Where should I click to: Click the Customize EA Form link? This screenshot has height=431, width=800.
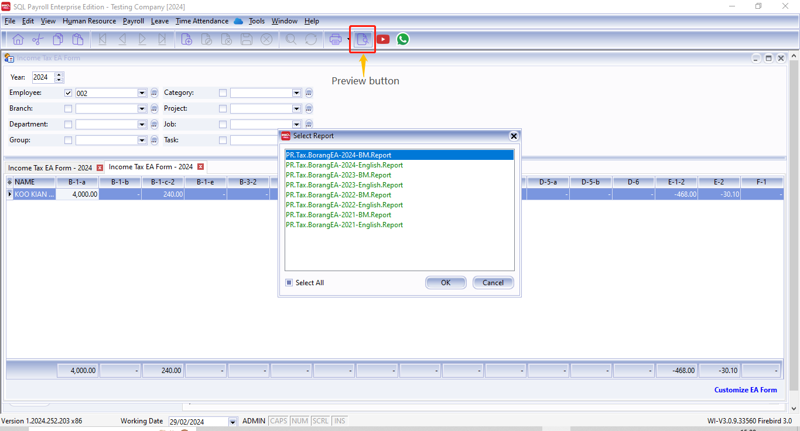(x=746, y=390)
